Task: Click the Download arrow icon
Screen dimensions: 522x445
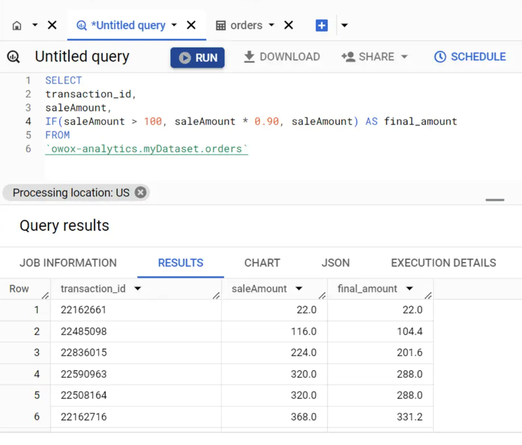Action: coord(249,57)
